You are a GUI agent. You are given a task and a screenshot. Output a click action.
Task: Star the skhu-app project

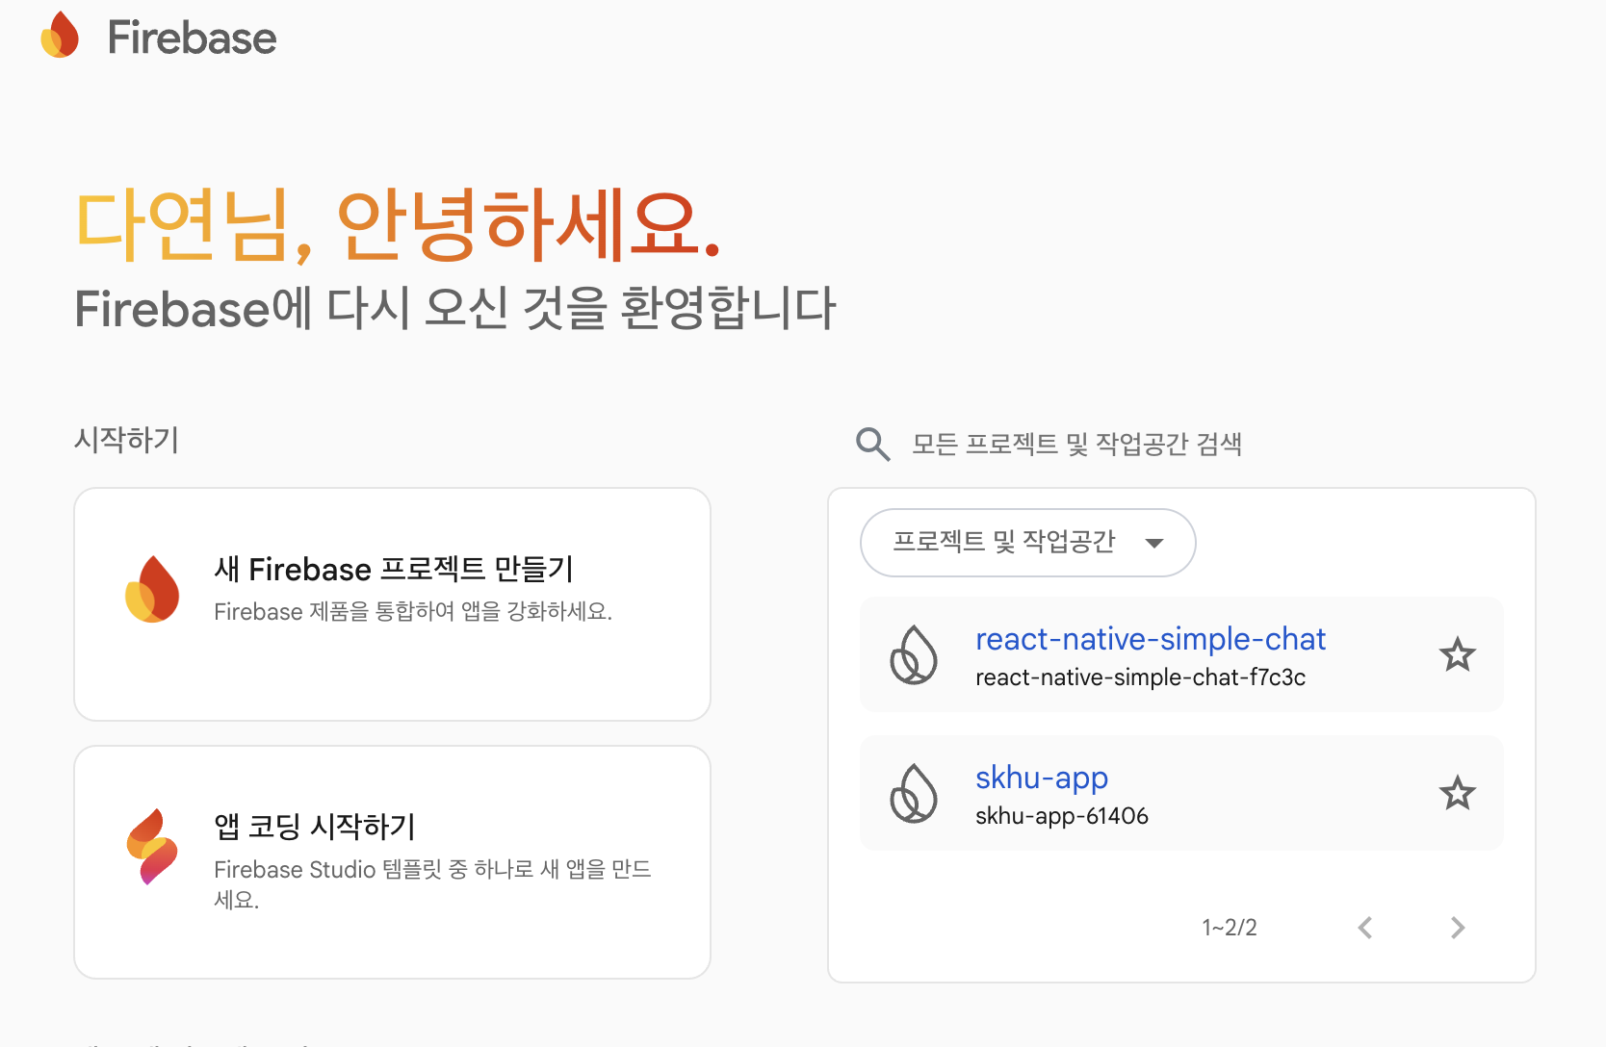click(1457, 794)
